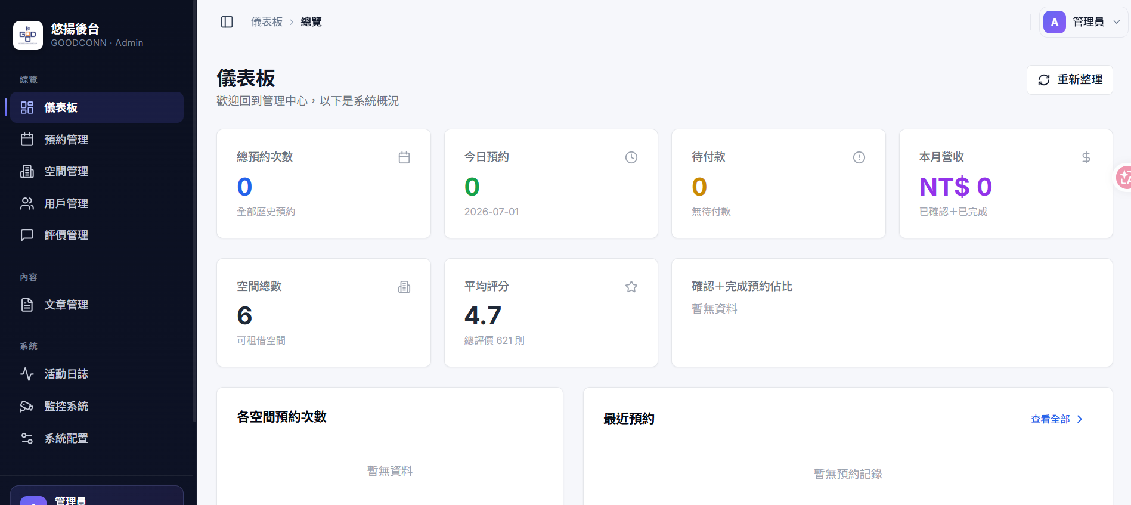Click the 暫無預約記錄 empty message
The height and width of the screenshot is (505, 1131).
coord(848,474)
